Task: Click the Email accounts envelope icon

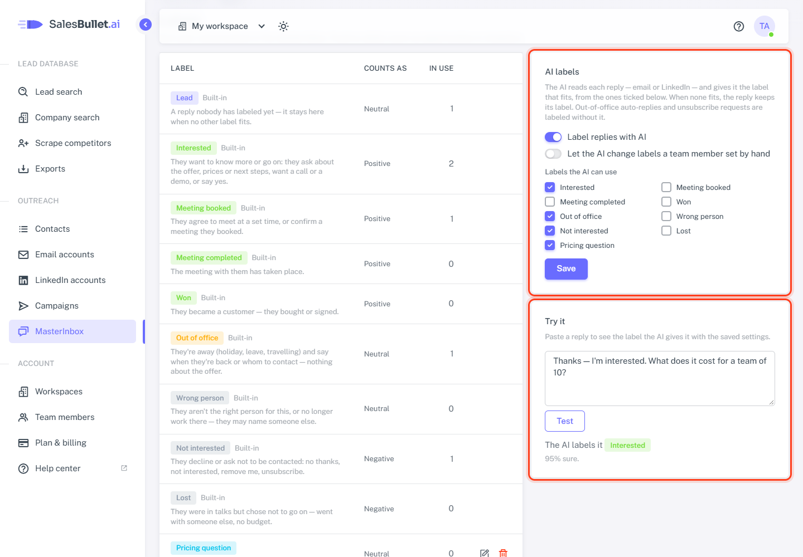Action: pos(23,255)
